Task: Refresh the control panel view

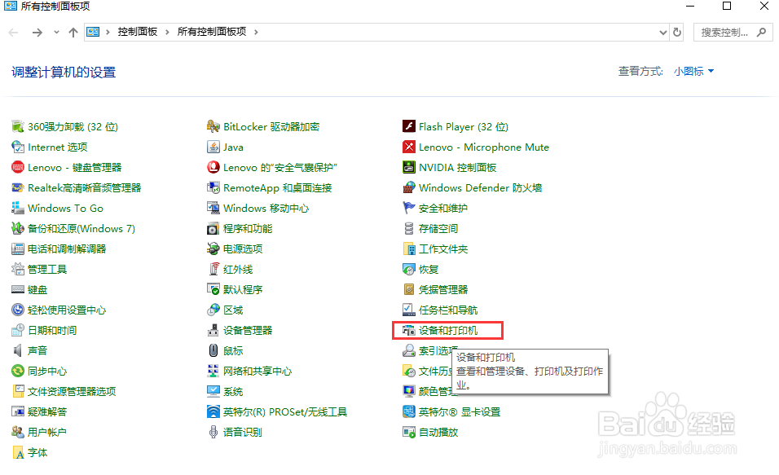Action: 676,33
